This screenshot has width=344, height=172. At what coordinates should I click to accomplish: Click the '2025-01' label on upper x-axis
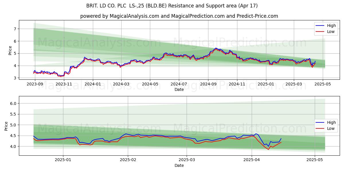[266, 84]
